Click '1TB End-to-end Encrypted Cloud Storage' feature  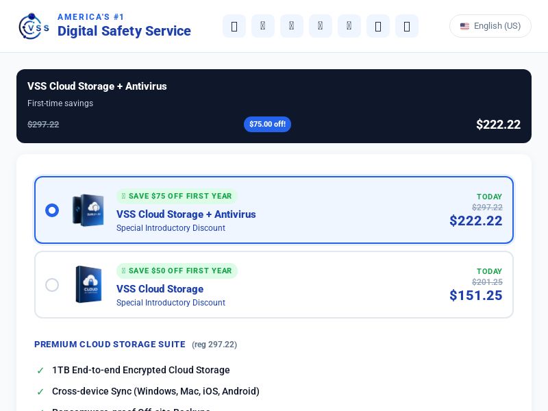pos(141,370)
